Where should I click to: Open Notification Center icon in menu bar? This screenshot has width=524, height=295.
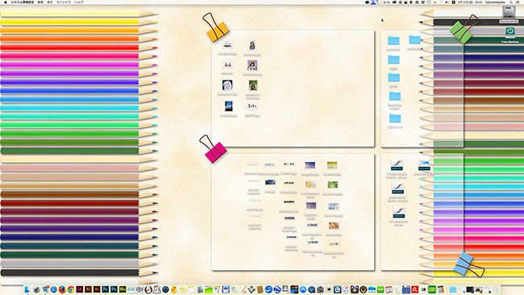(518, 2)
